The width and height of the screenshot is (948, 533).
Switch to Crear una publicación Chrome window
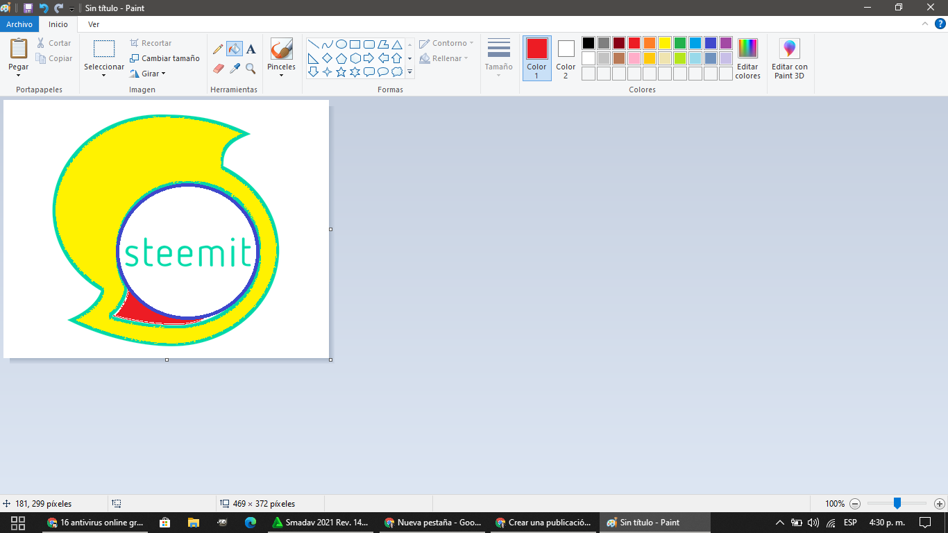545,523
